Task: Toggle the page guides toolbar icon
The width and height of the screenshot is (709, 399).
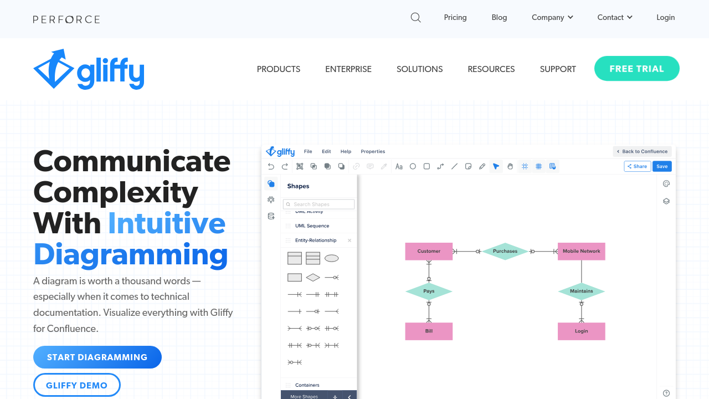Action: coord(552,166)
